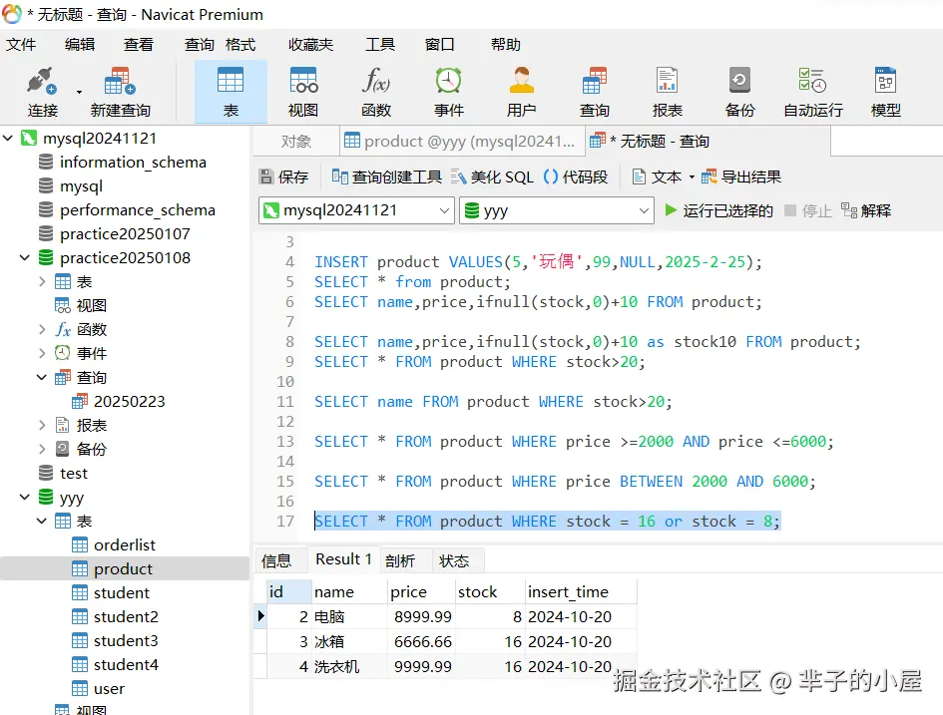Image resolution: width=943 pixels, height=715 pixels.
Task: Open the 函数 functions toolbar icon
Action: pos(376,92)
